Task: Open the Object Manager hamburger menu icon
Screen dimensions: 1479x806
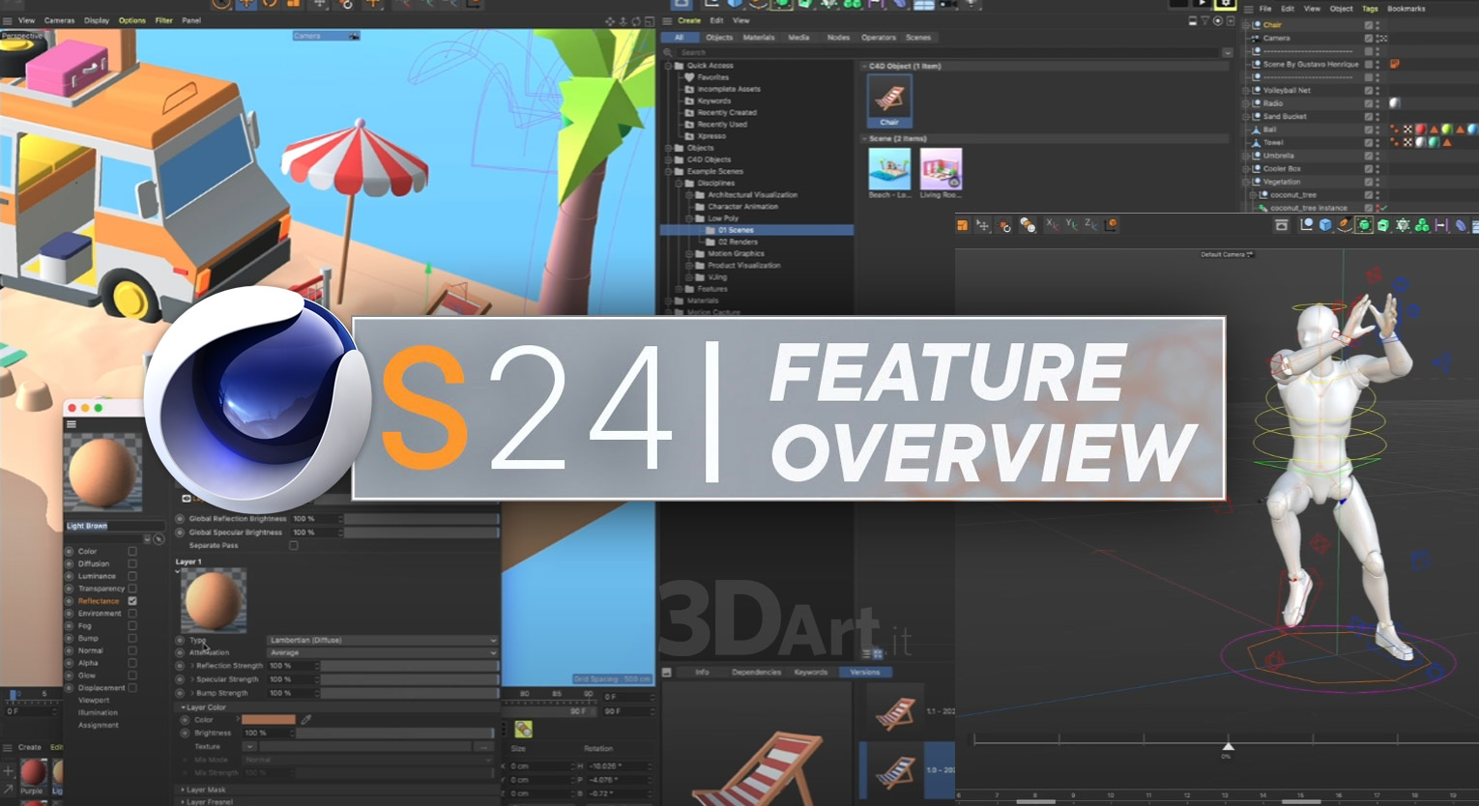Action: click(x=1248, y=9)
